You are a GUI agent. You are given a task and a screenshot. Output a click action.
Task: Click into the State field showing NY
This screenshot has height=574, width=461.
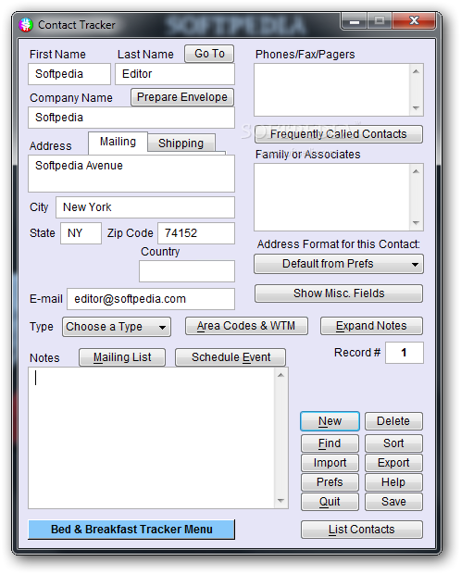tap(81, 233)
